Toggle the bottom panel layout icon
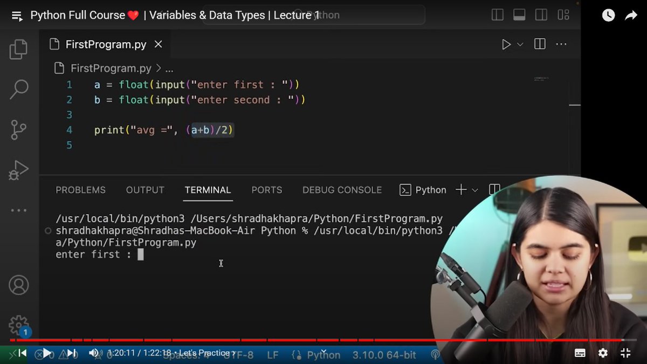 click(x=519, y=15)
